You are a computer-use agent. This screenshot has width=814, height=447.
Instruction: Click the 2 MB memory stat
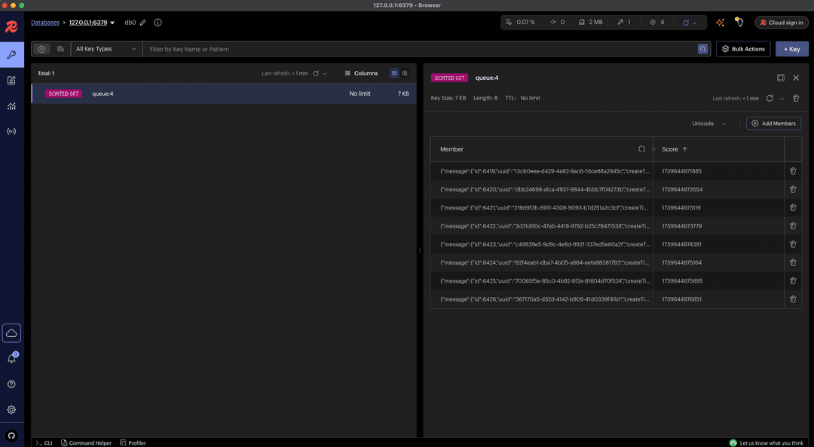point(591,23)
